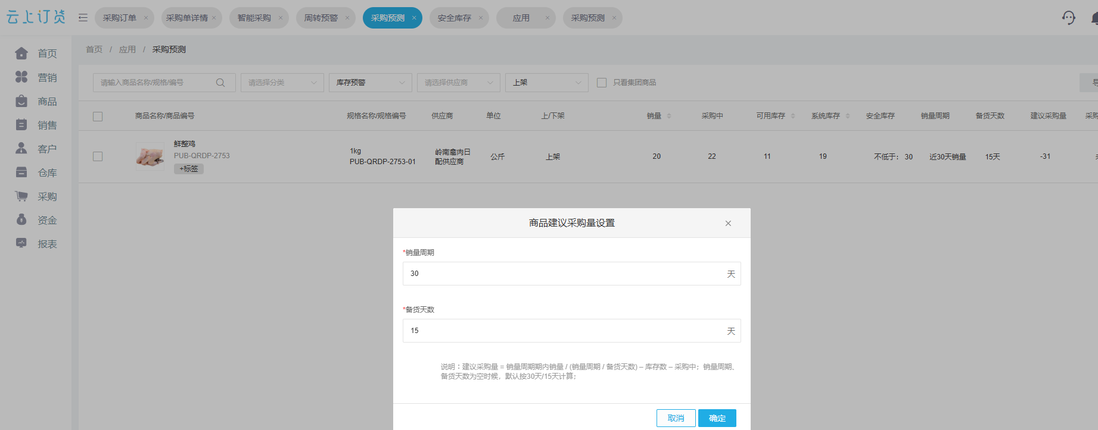The width and height of the screenshot is (1098, 430).
Task: Click the 云上订货 logo
Action: [36, 17]
